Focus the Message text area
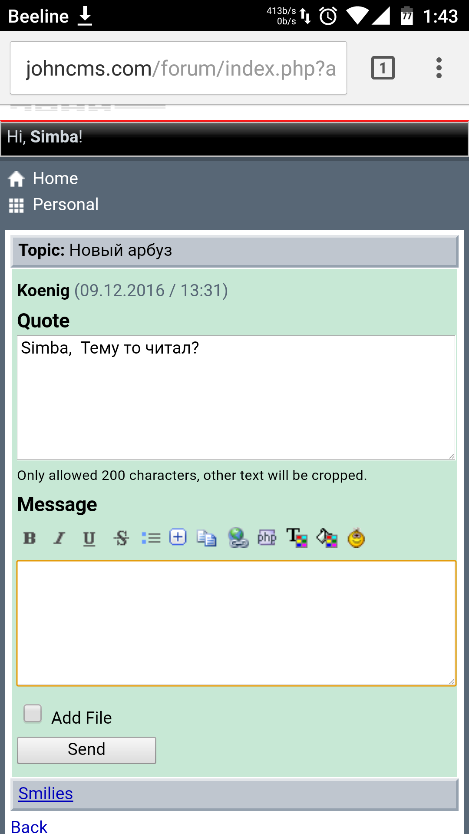 [236, 623]
